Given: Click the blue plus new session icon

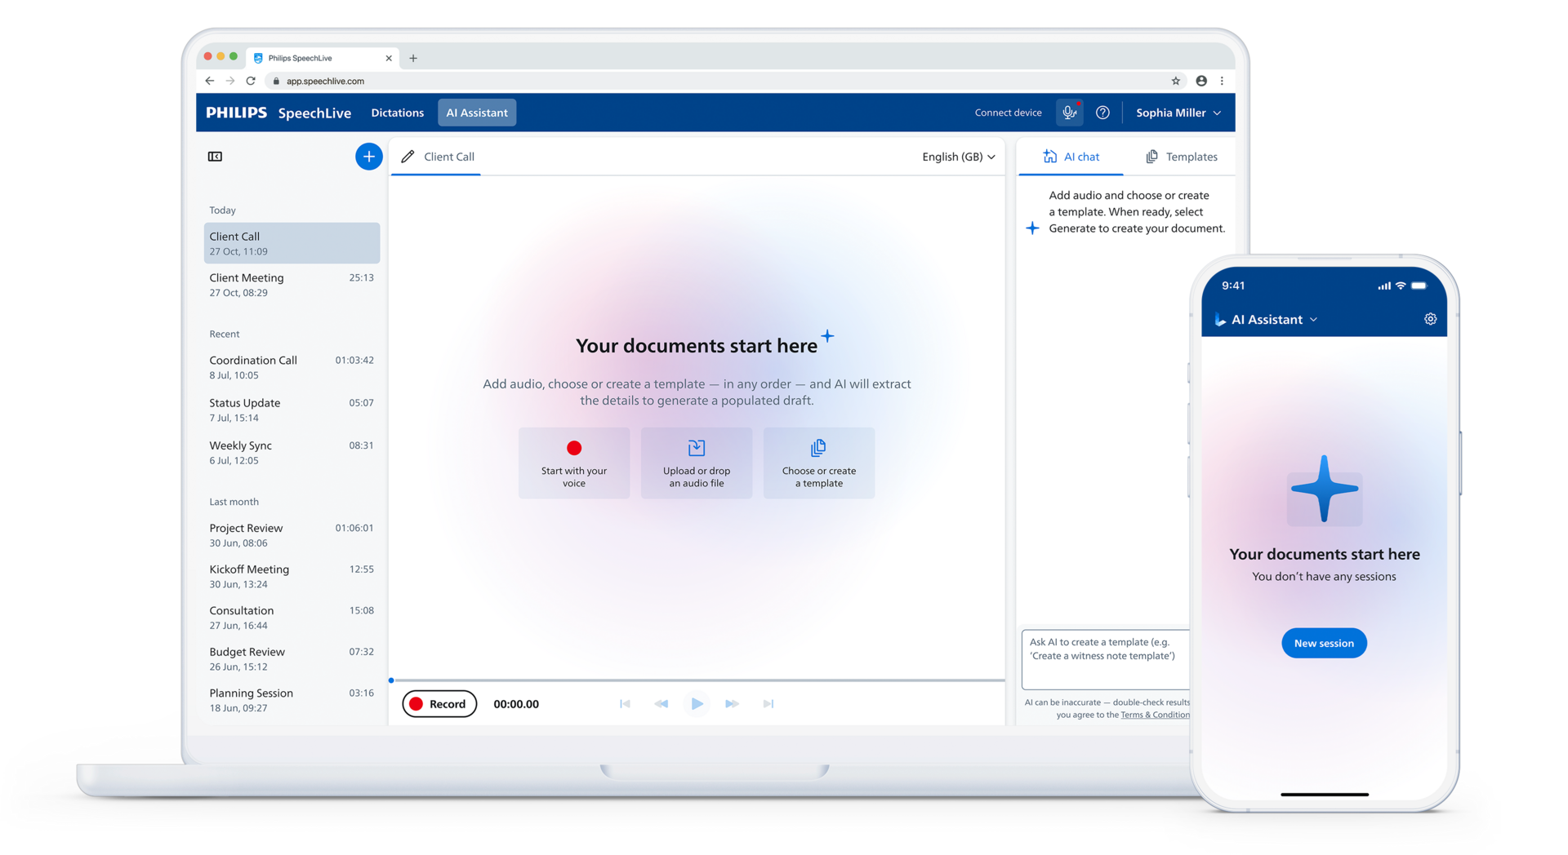Looking at the screenshot, I should tap(368, 157).
